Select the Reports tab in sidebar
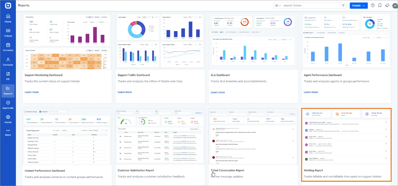 coord(8,91)
